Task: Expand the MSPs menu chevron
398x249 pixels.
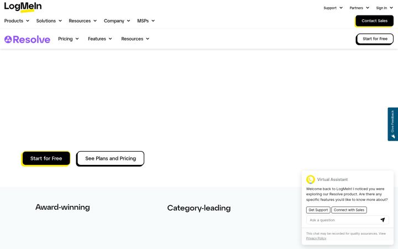Action: [153, 21]
